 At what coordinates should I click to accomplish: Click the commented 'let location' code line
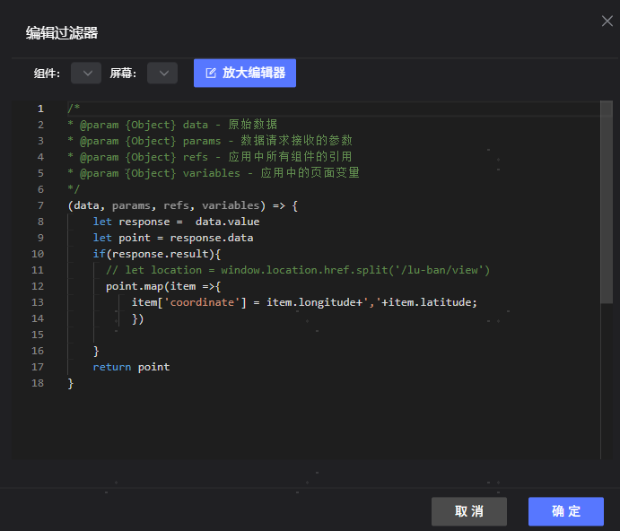298,270
